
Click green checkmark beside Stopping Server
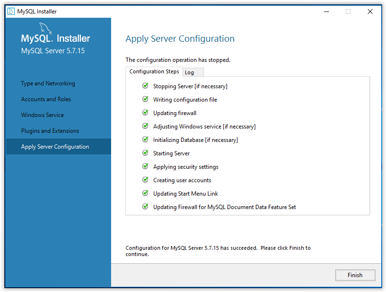pyautogui.click(x=145, y=86)
